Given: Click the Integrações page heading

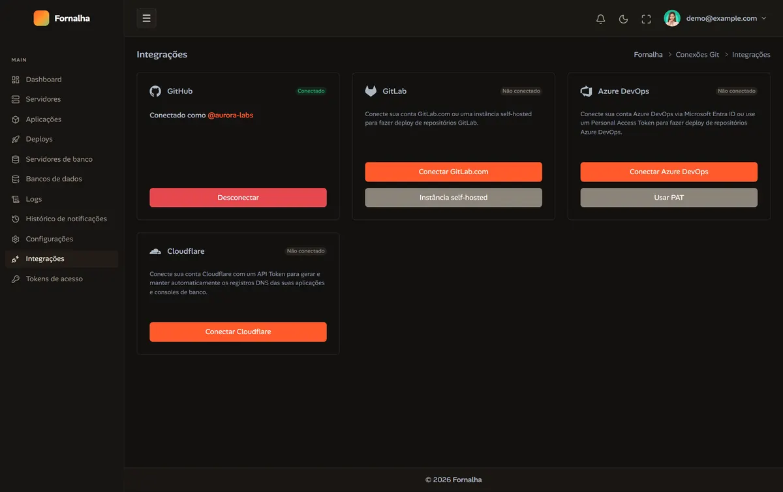Looking at the screenshot, I should coord(162,55).
